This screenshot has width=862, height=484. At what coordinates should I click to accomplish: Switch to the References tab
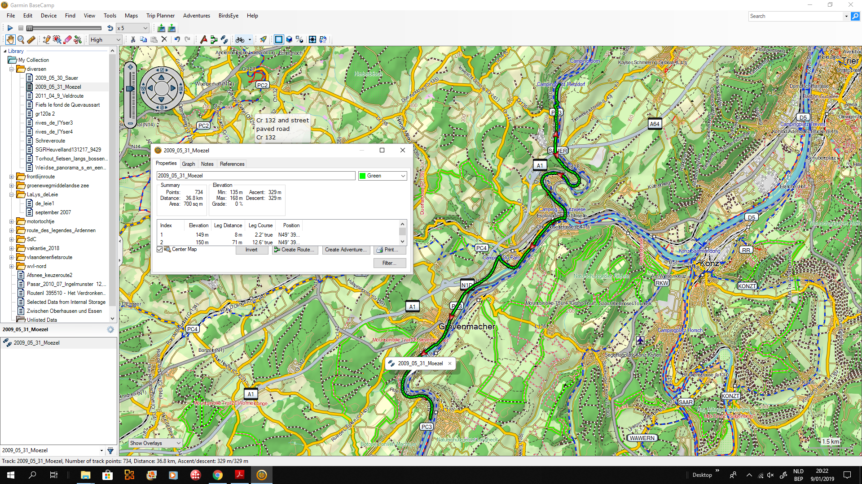[232, 164]
